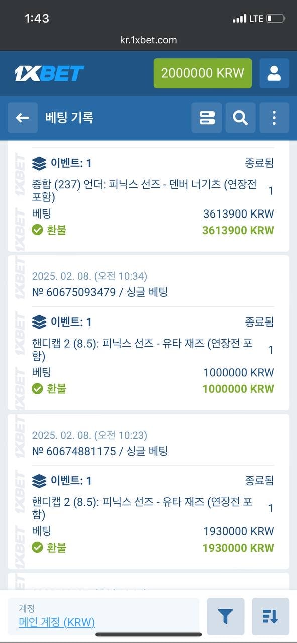
Task: Open the user profile icon
Action: tap(274, 73)
